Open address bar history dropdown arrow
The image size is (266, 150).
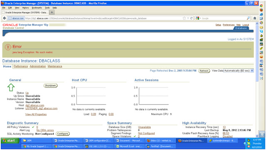pyautogui.click(x=188, y=18)
